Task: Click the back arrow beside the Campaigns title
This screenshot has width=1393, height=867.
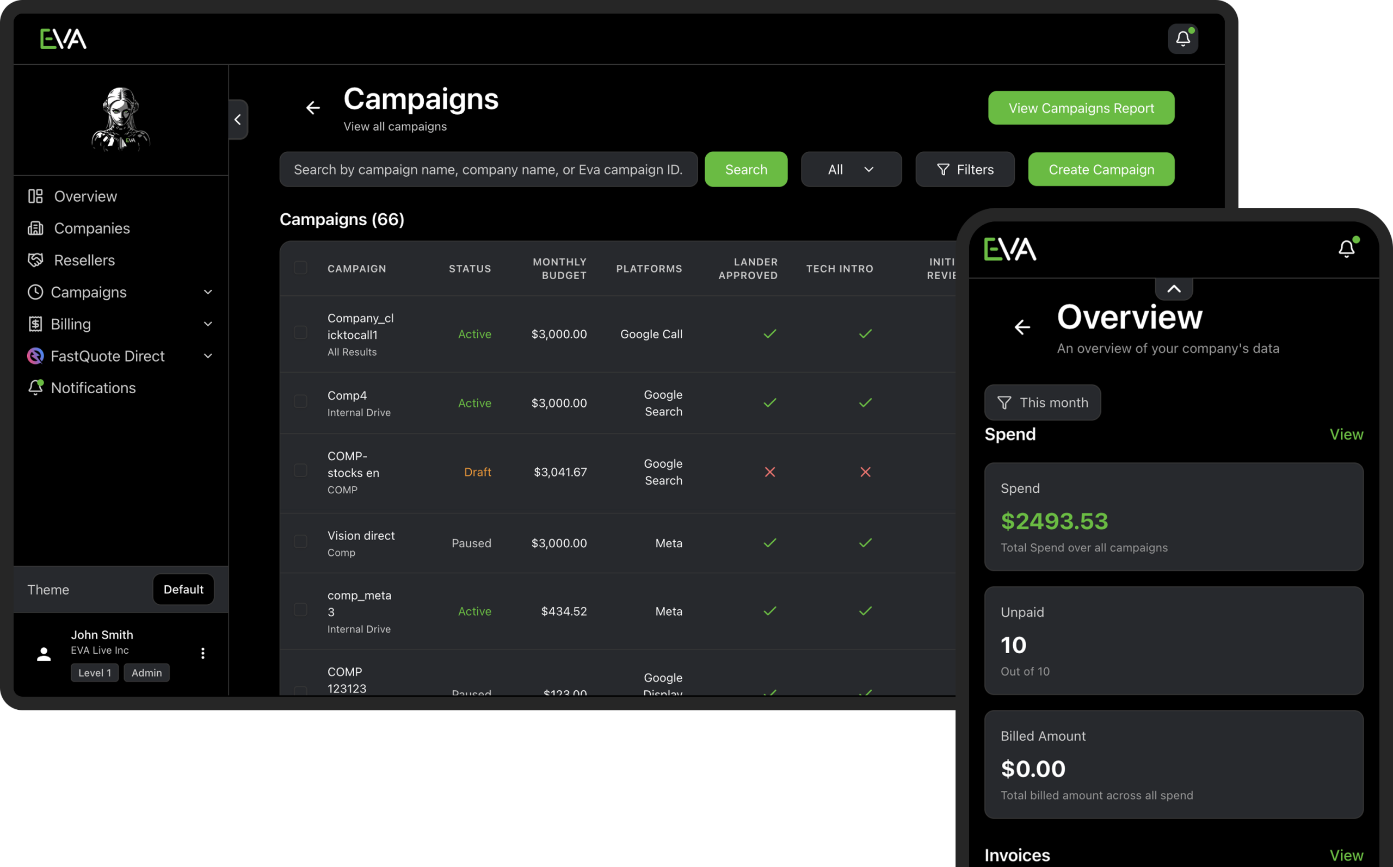Action: pyautogui.click(x=312, y=108)
